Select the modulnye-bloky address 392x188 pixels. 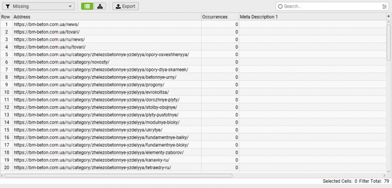(97, 122)
